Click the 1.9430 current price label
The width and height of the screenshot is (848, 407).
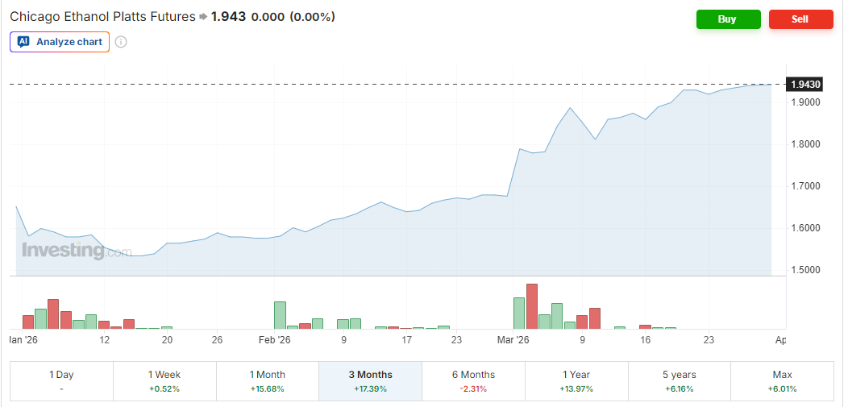(805, 85)
